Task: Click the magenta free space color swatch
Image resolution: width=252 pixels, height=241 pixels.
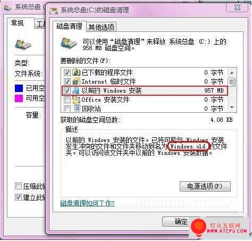Action: (19, 98)
